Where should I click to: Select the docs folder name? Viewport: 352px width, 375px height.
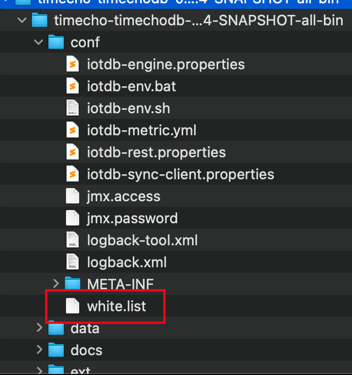click(86, 350)
